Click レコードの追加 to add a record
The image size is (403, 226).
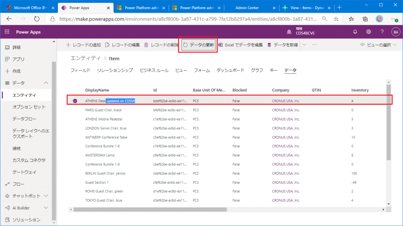pyautogui.click(x=83, y=45)
